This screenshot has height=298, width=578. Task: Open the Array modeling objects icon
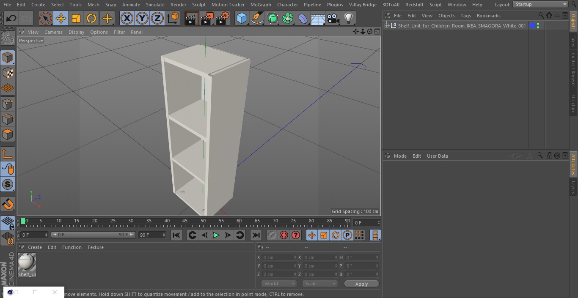[288, 18]
